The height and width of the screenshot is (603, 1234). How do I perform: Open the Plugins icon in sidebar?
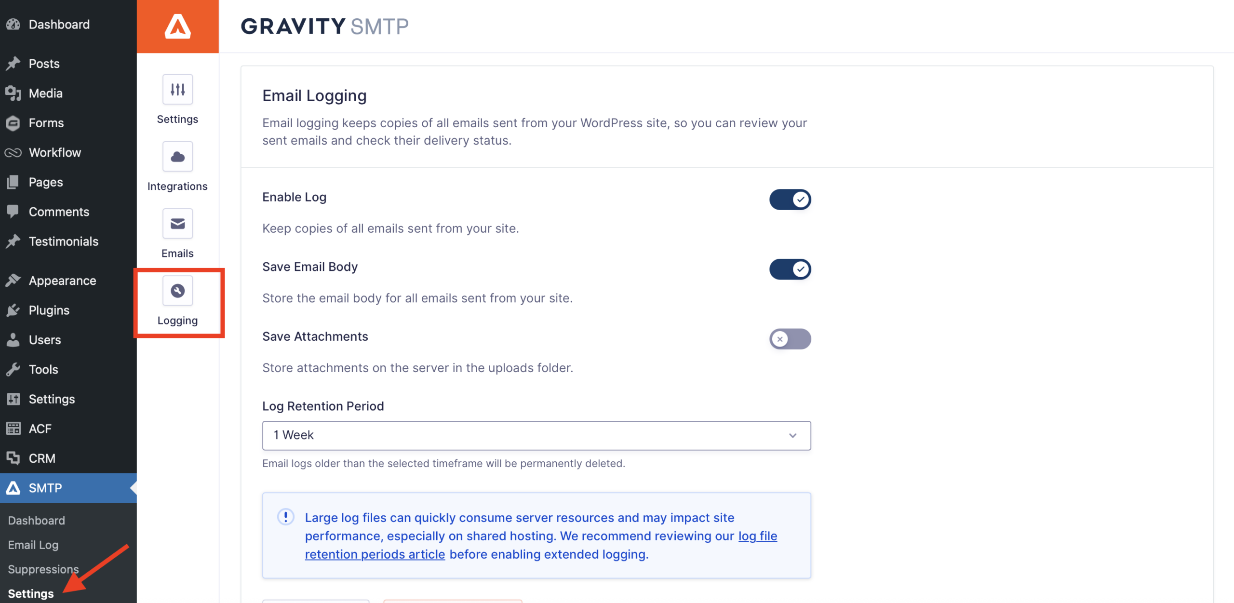13,310
